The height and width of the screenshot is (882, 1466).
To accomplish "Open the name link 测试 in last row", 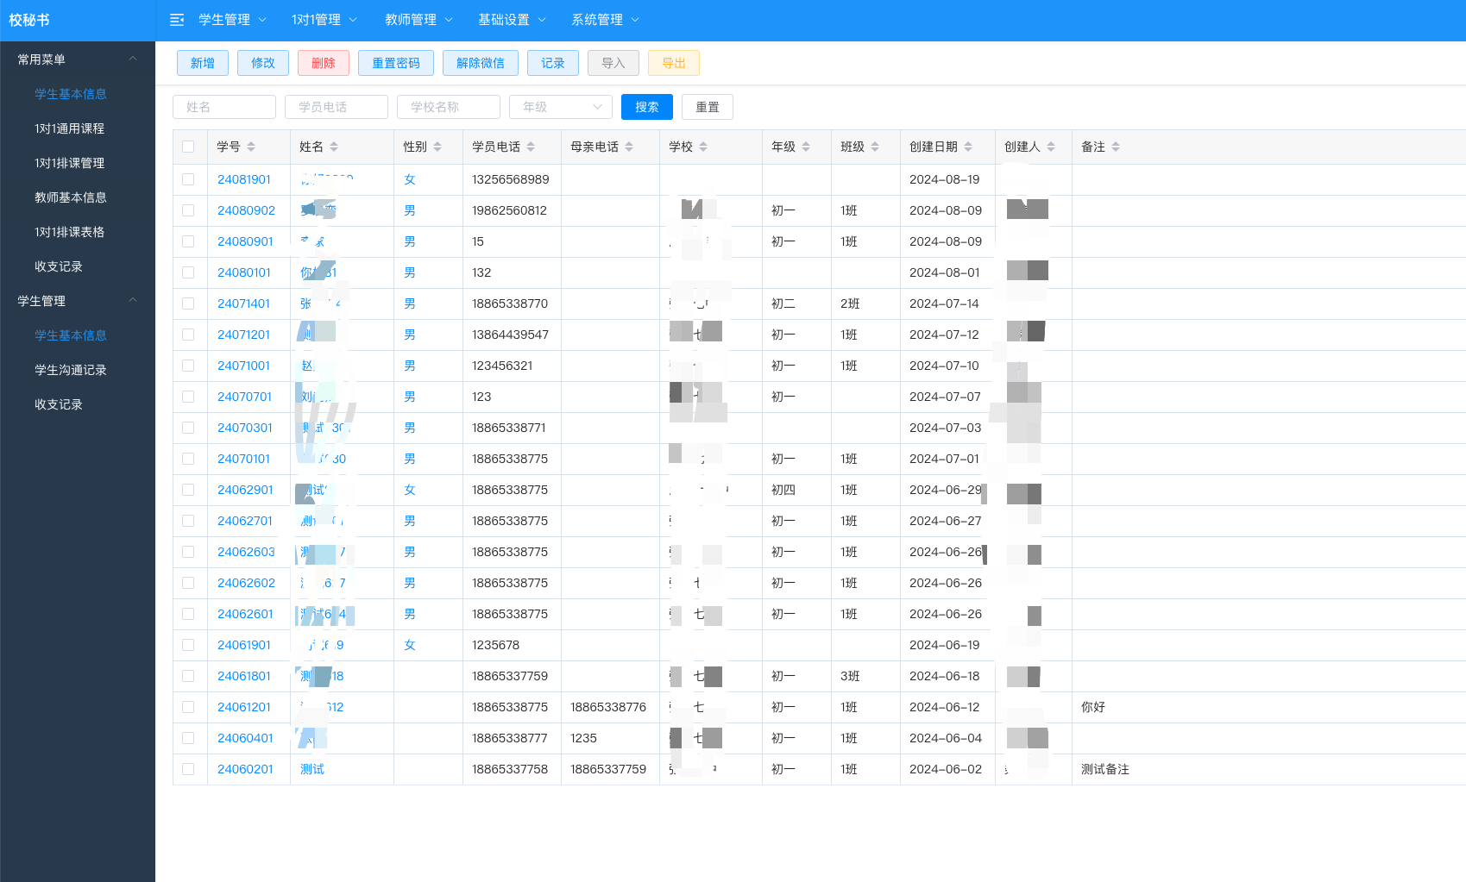I will point(312,769).
